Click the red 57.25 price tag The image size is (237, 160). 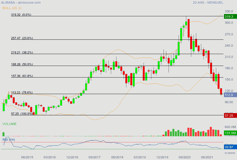pyautogui.click(x=230, y=116)
